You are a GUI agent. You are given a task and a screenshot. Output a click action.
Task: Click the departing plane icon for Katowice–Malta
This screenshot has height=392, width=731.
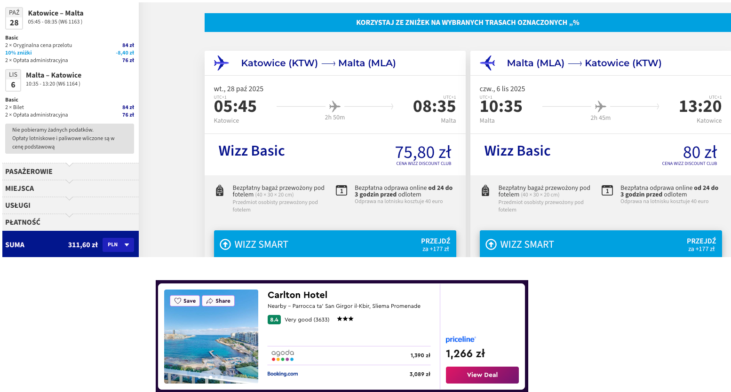click(221, 63)
